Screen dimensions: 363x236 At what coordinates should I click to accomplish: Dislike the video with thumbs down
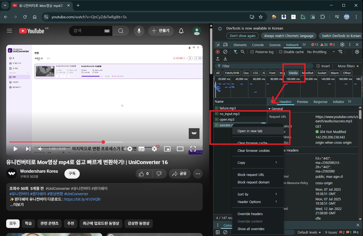tap(159, 174)
